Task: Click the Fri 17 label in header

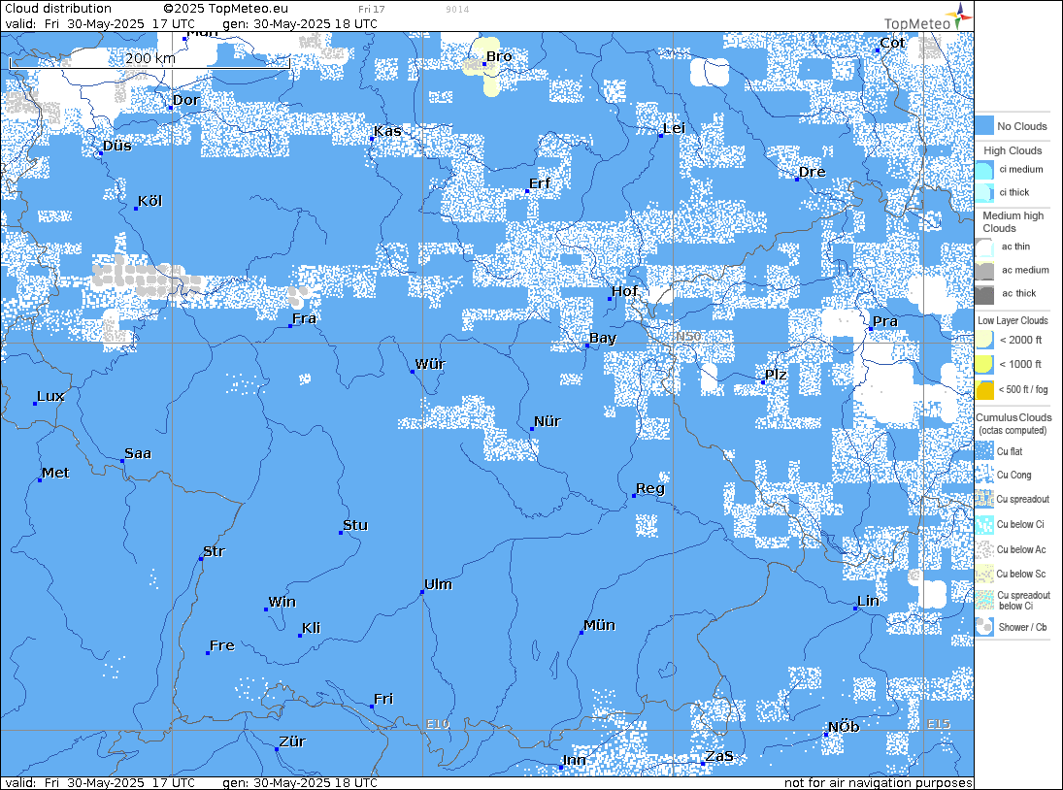Action: click(x=372, y=10)
